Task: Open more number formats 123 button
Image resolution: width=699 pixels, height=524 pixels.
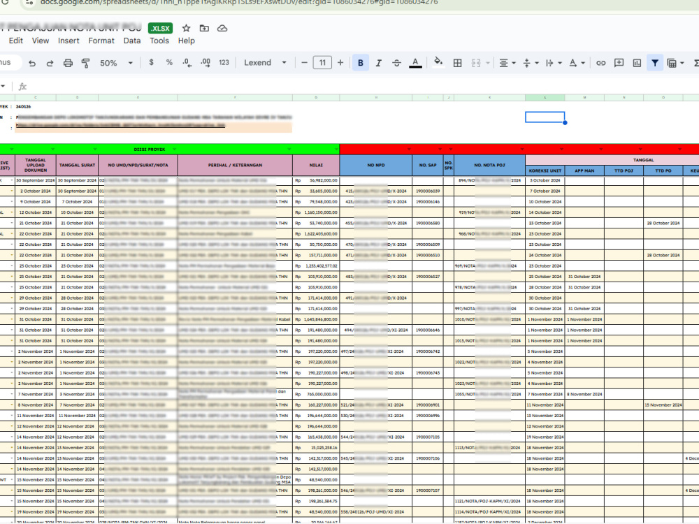Action: pyautogui.click(x=224, y=63)
